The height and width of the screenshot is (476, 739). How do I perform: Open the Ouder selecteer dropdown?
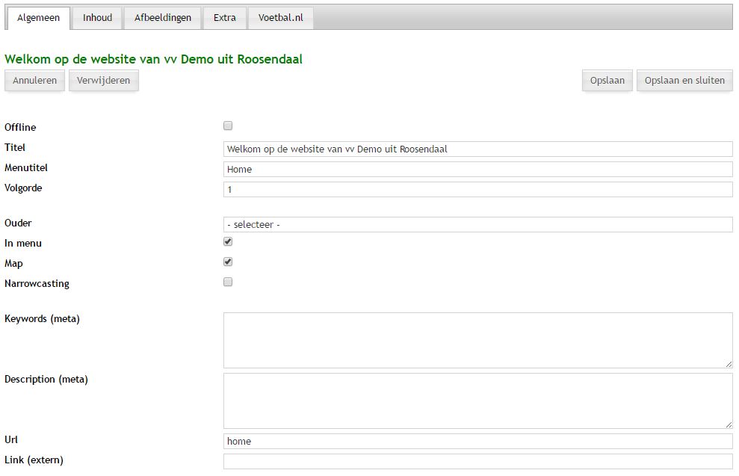pyautogui.click(x=477, y=224)
